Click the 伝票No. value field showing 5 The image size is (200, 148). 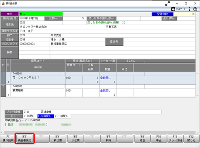tap(75, 18)
